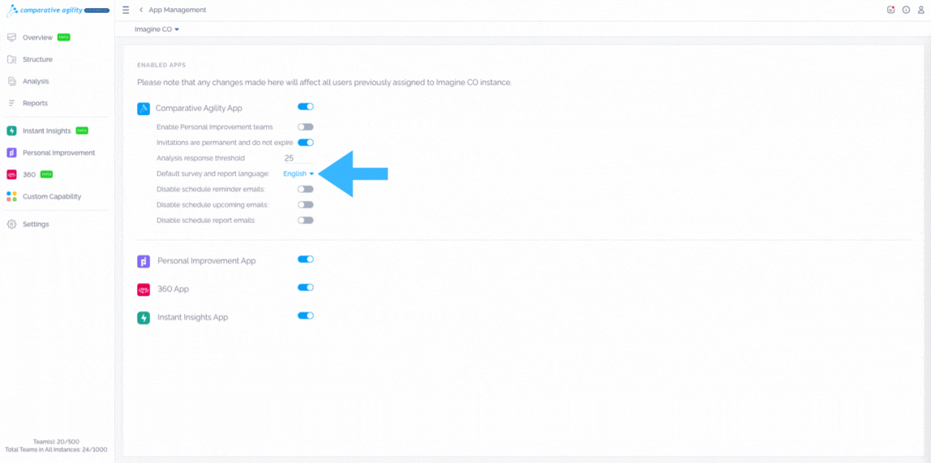Click the Comparative Agility logo

coord(57,11)
